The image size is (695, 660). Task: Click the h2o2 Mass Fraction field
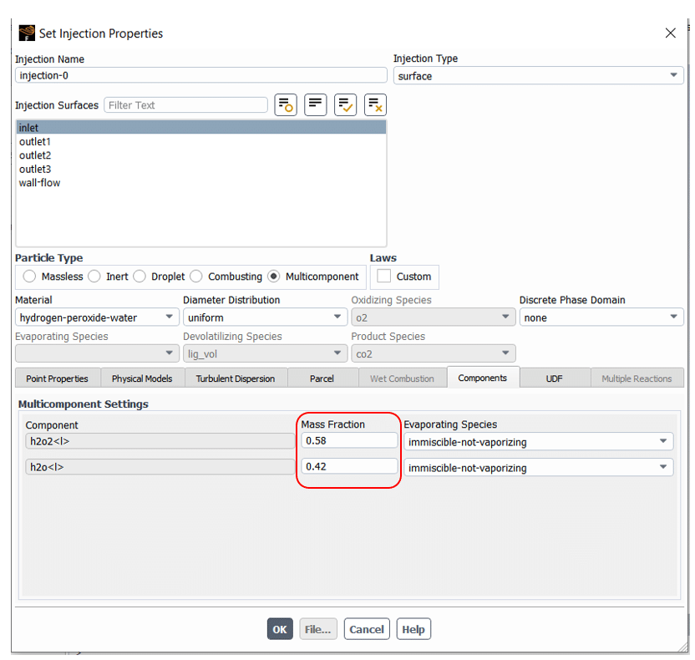click(x=349, y=440)
